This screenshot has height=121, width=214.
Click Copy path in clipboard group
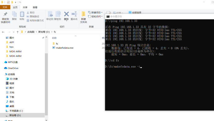[33, 16]
